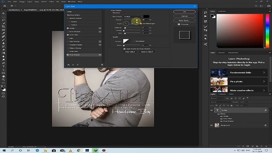Add another Inner Shadow with plus icon
The height and width of the screenshot is (153, 272).
(100, 31)
